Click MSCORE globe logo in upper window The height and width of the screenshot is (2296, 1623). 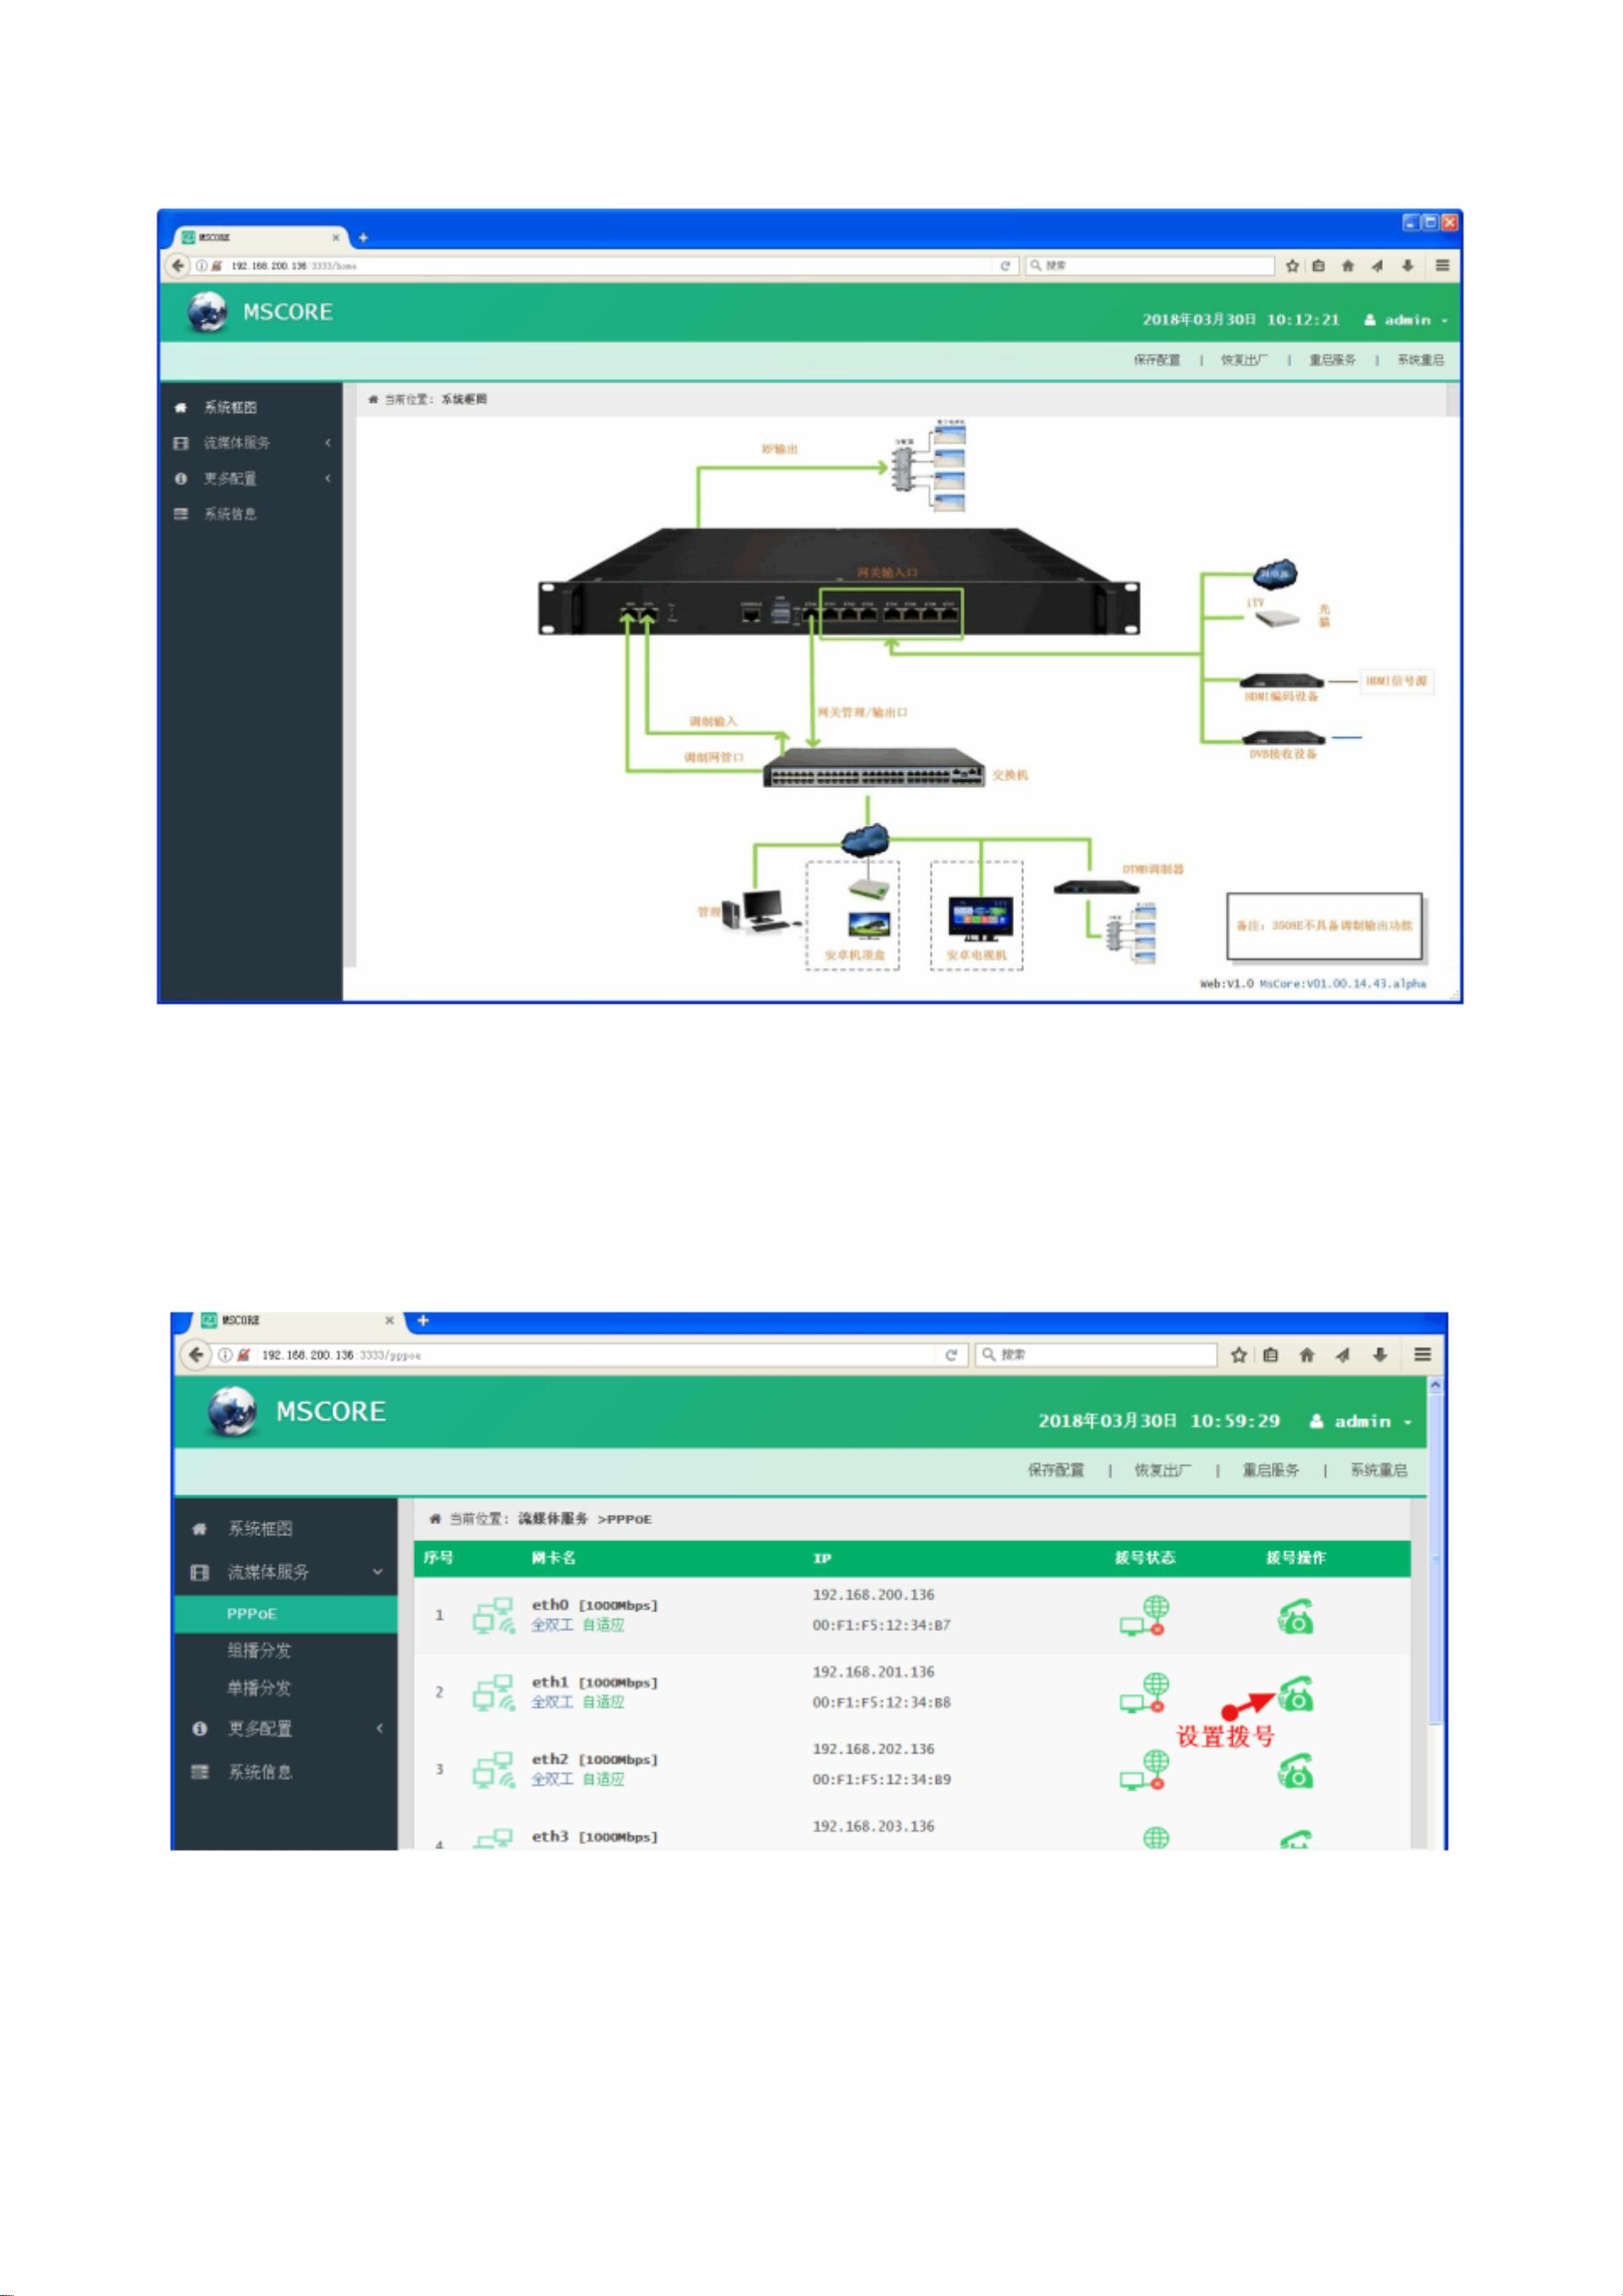click(207, 312)
